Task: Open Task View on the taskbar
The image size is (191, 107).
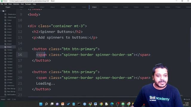Action: click(52, 104)
